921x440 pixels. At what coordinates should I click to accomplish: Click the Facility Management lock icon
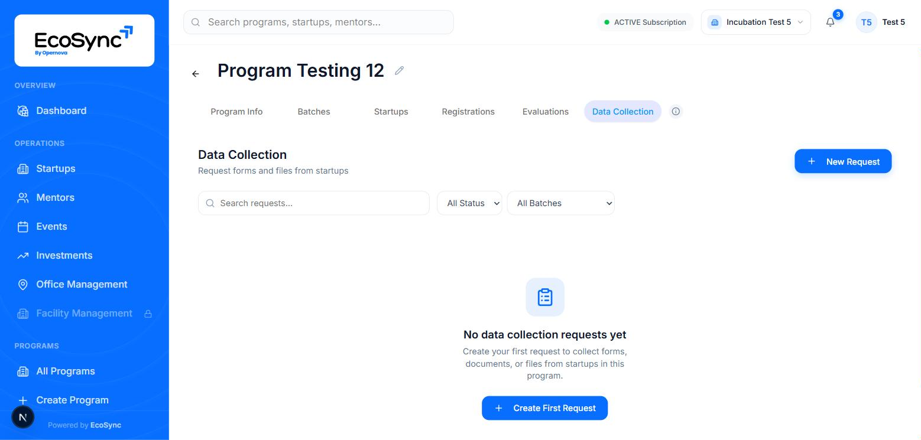(x=148, y=314)
